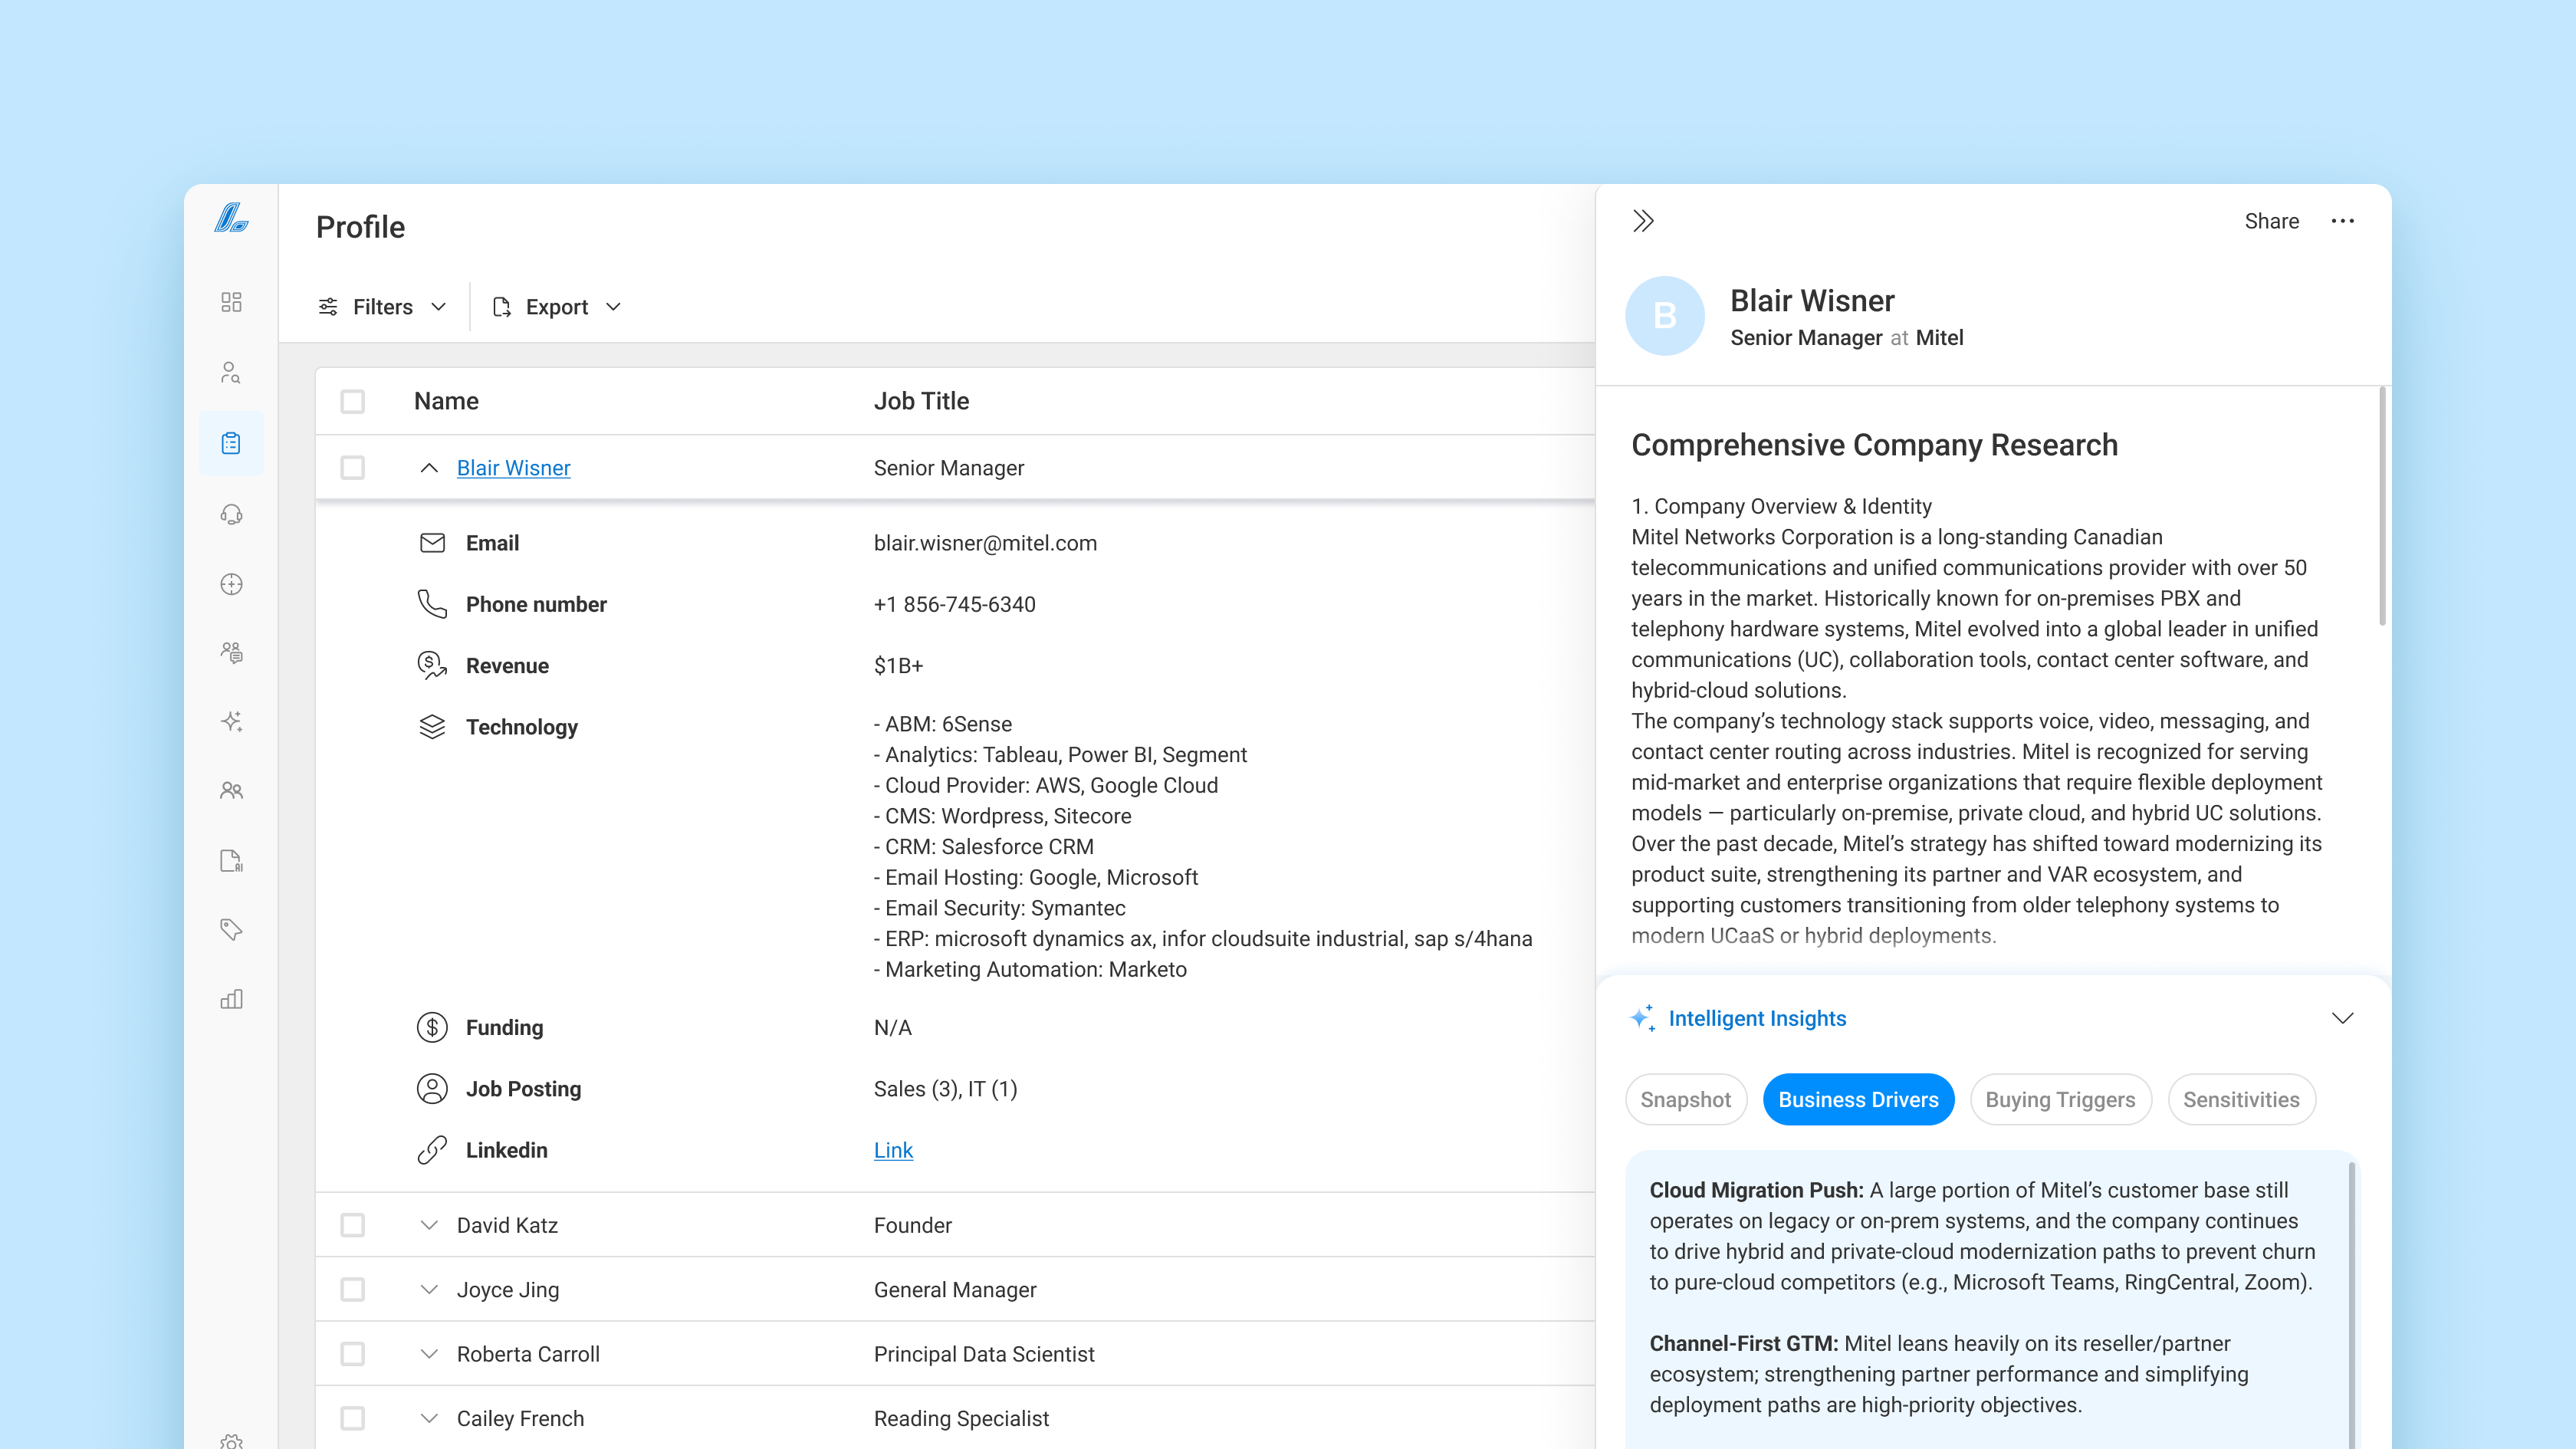Select the Snapshot tab
Image resolution: width=2576 pixels, height=1449 pixels.
pos(1685,1099)
